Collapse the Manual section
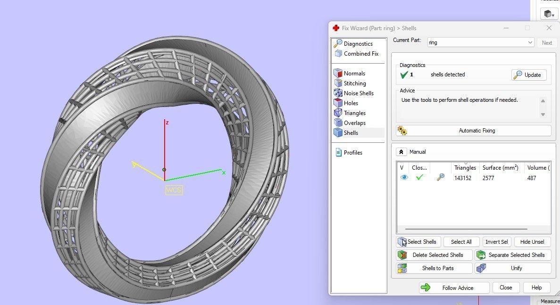Screen dimensions: 560x305 click(401, 152)
